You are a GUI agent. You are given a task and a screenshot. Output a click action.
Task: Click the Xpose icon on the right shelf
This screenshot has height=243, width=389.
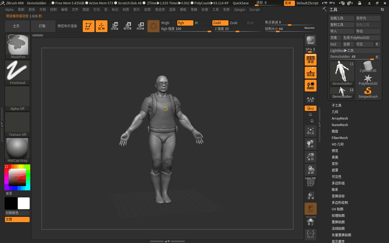(310, 234)
